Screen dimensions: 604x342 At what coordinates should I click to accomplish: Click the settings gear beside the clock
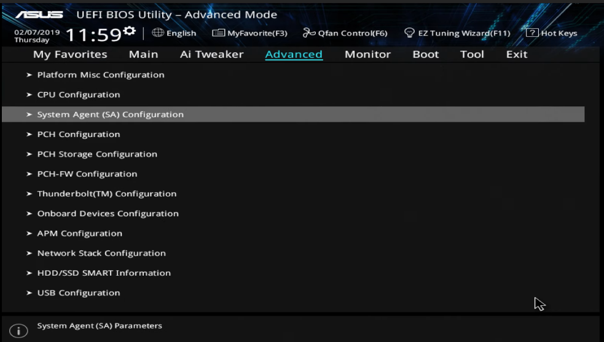129,31
